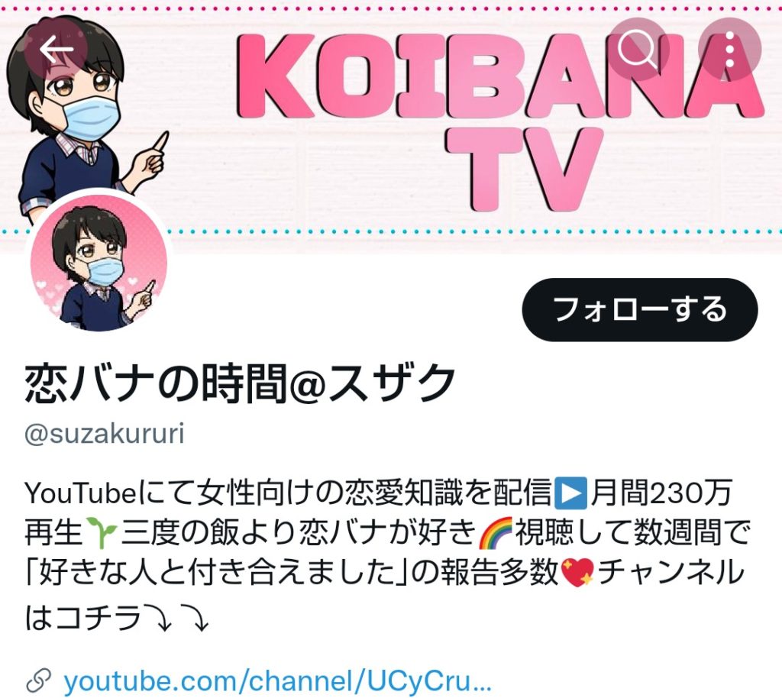Tap the pink KOIBANA banner text

(x=499, y=74)
